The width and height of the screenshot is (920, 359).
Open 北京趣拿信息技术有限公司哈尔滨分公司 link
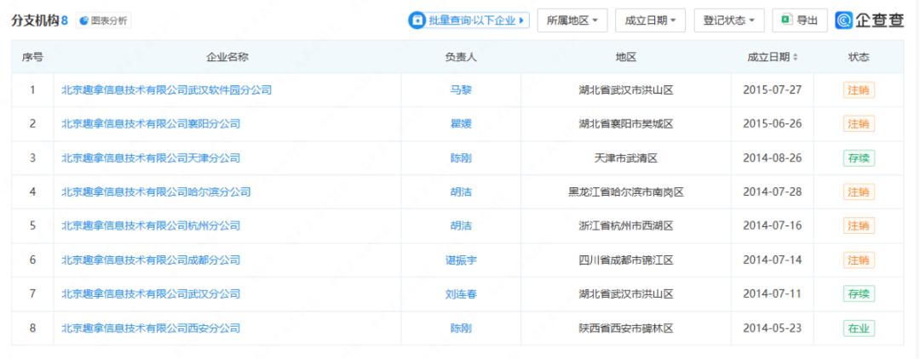tap(156, 192)
